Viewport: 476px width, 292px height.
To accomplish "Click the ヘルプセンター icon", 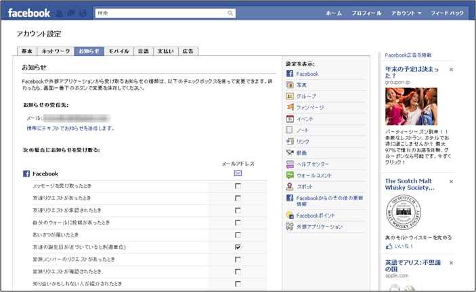I will click(x=290, y=164).
